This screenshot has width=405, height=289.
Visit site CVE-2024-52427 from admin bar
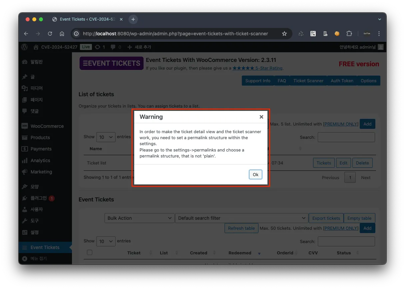point(55,47)
